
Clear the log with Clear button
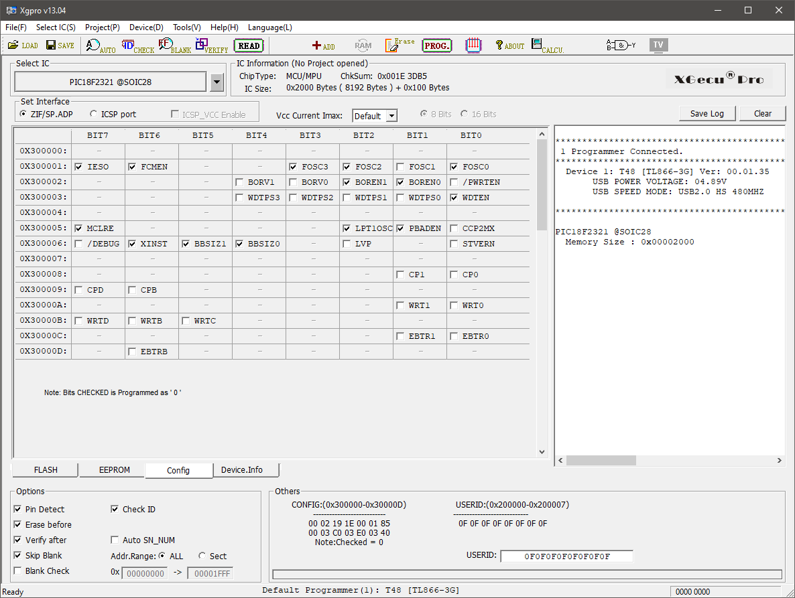[762, 113]
